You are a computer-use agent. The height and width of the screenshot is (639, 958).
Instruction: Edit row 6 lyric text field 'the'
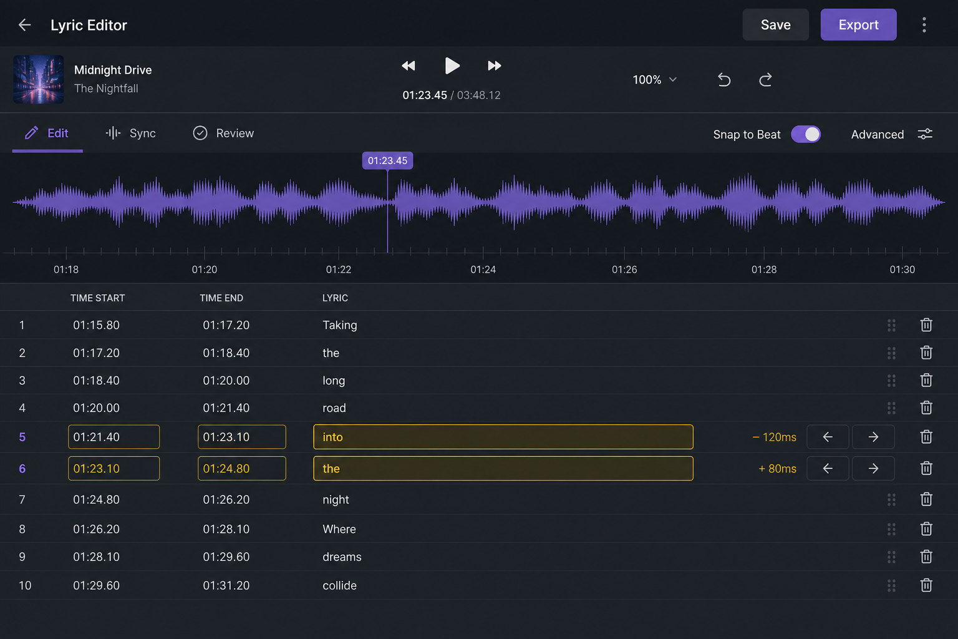503,468
